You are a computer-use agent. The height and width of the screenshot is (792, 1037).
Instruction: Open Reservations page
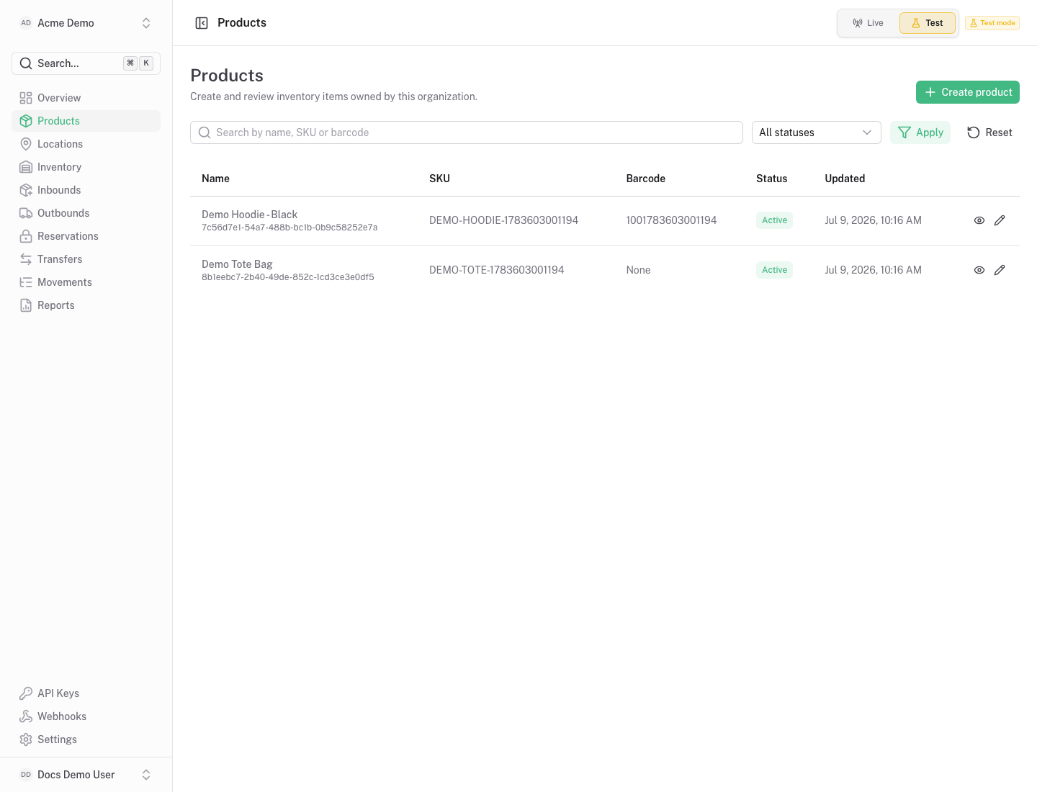86,236
